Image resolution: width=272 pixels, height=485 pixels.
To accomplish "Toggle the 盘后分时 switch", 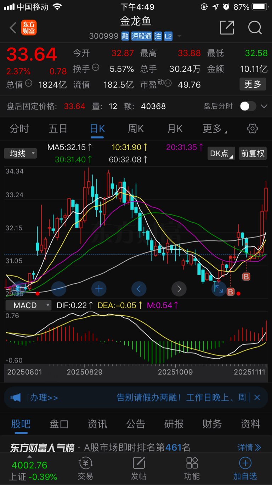I will coord(248,106).
